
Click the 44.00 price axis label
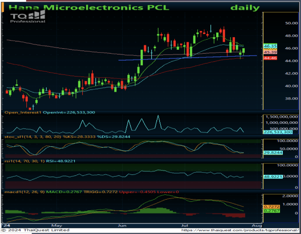click(291, 61)
